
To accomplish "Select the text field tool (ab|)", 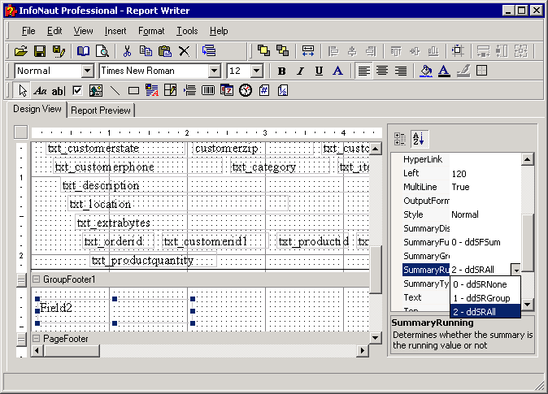I will point(59,91).
